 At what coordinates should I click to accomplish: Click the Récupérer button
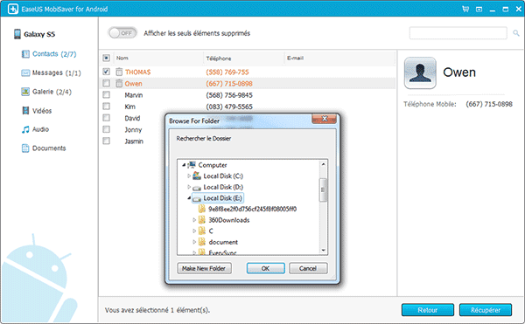[486, 310]
